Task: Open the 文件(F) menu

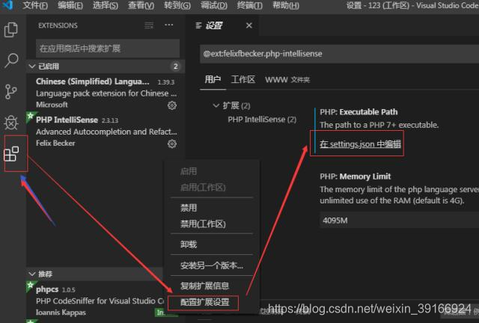Action: [x=35, y=5]
